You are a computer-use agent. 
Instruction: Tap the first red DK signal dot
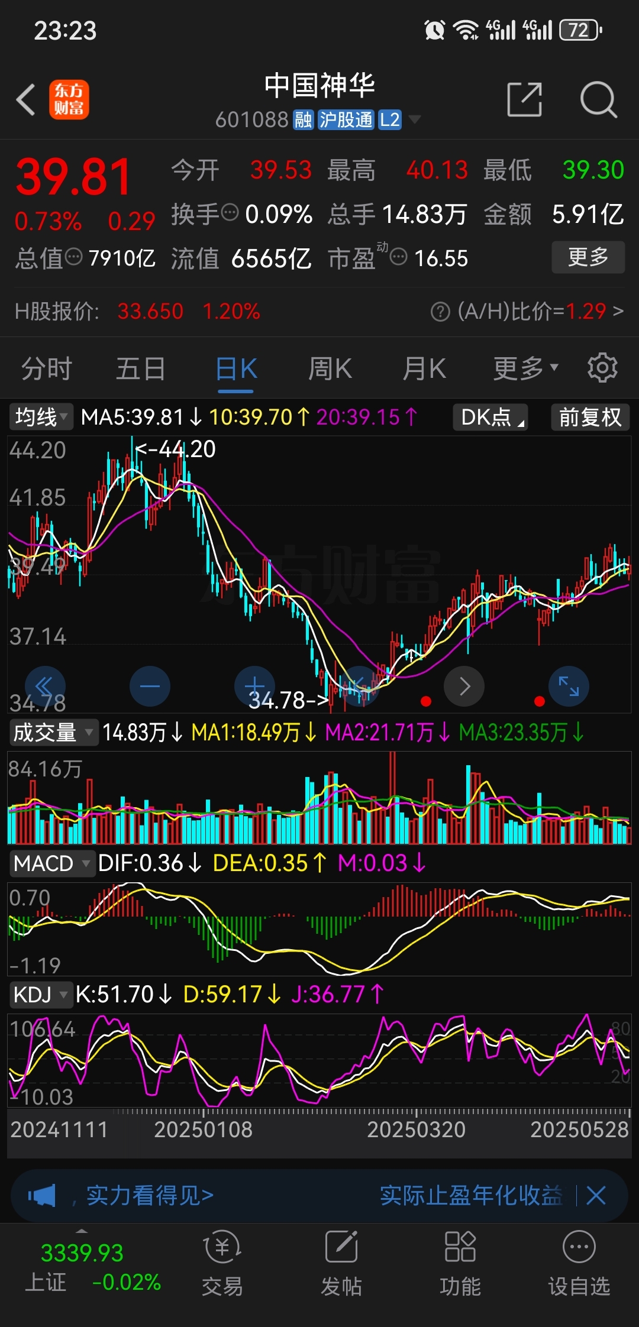point(425,702)
